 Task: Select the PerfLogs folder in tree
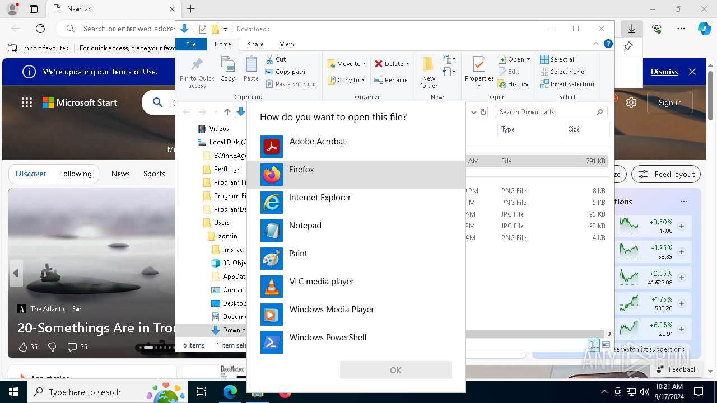click(x=221, y=169)
